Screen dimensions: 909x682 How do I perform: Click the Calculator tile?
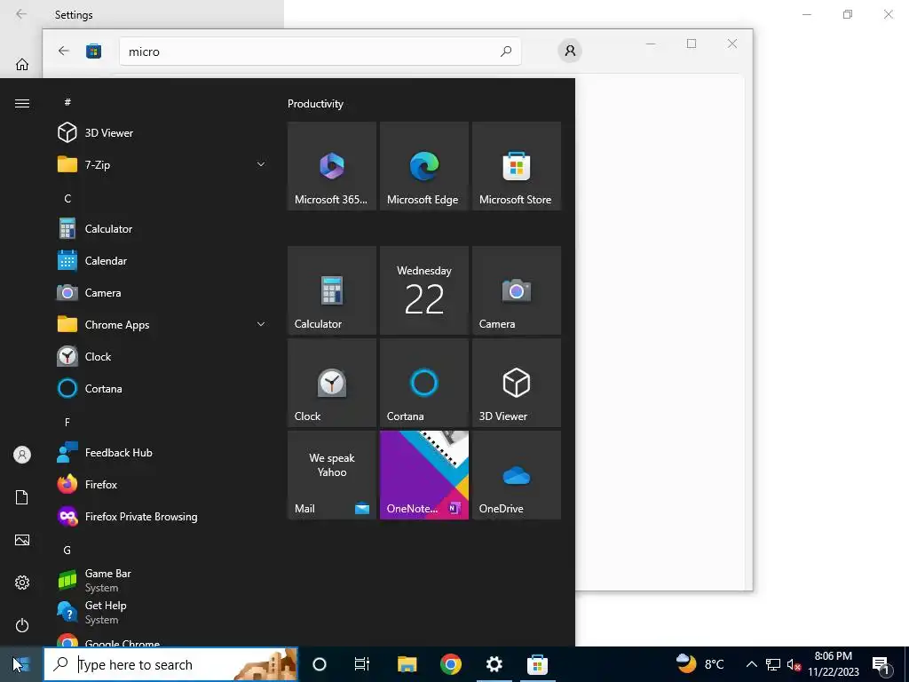332,290
